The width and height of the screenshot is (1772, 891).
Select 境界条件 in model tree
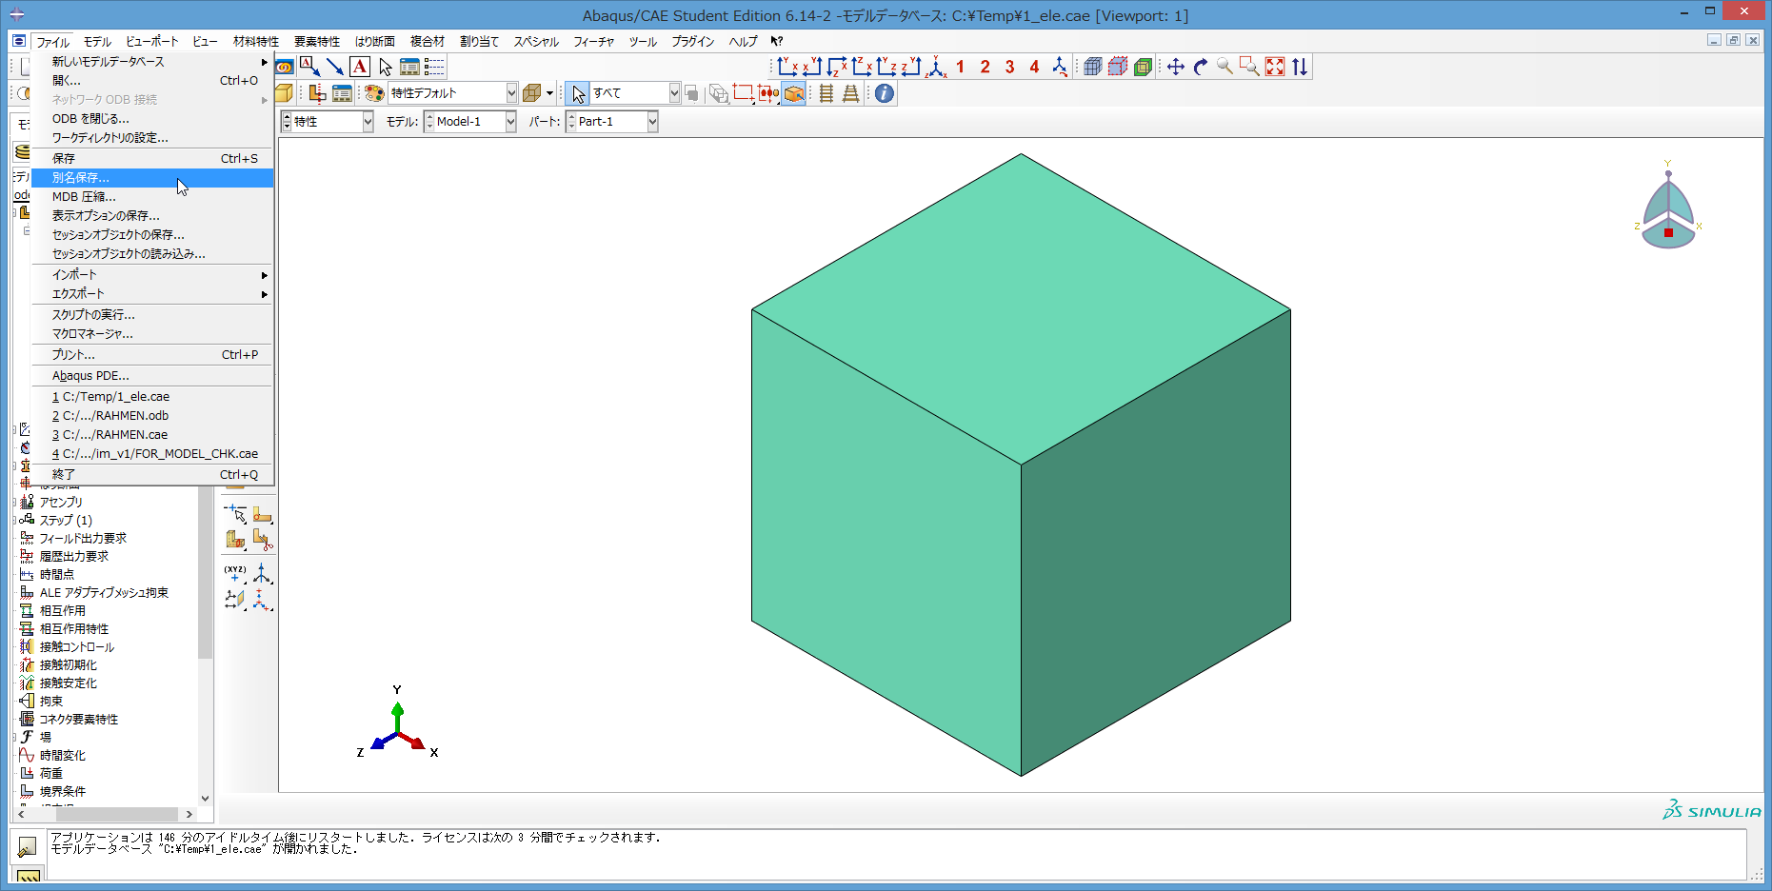click(63, 792)
